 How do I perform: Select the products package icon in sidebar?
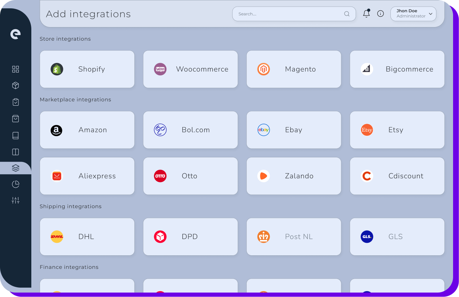coord(15,85)
